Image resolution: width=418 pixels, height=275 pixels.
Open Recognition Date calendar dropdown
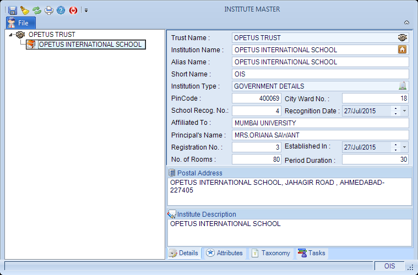[x=404, y=111]
